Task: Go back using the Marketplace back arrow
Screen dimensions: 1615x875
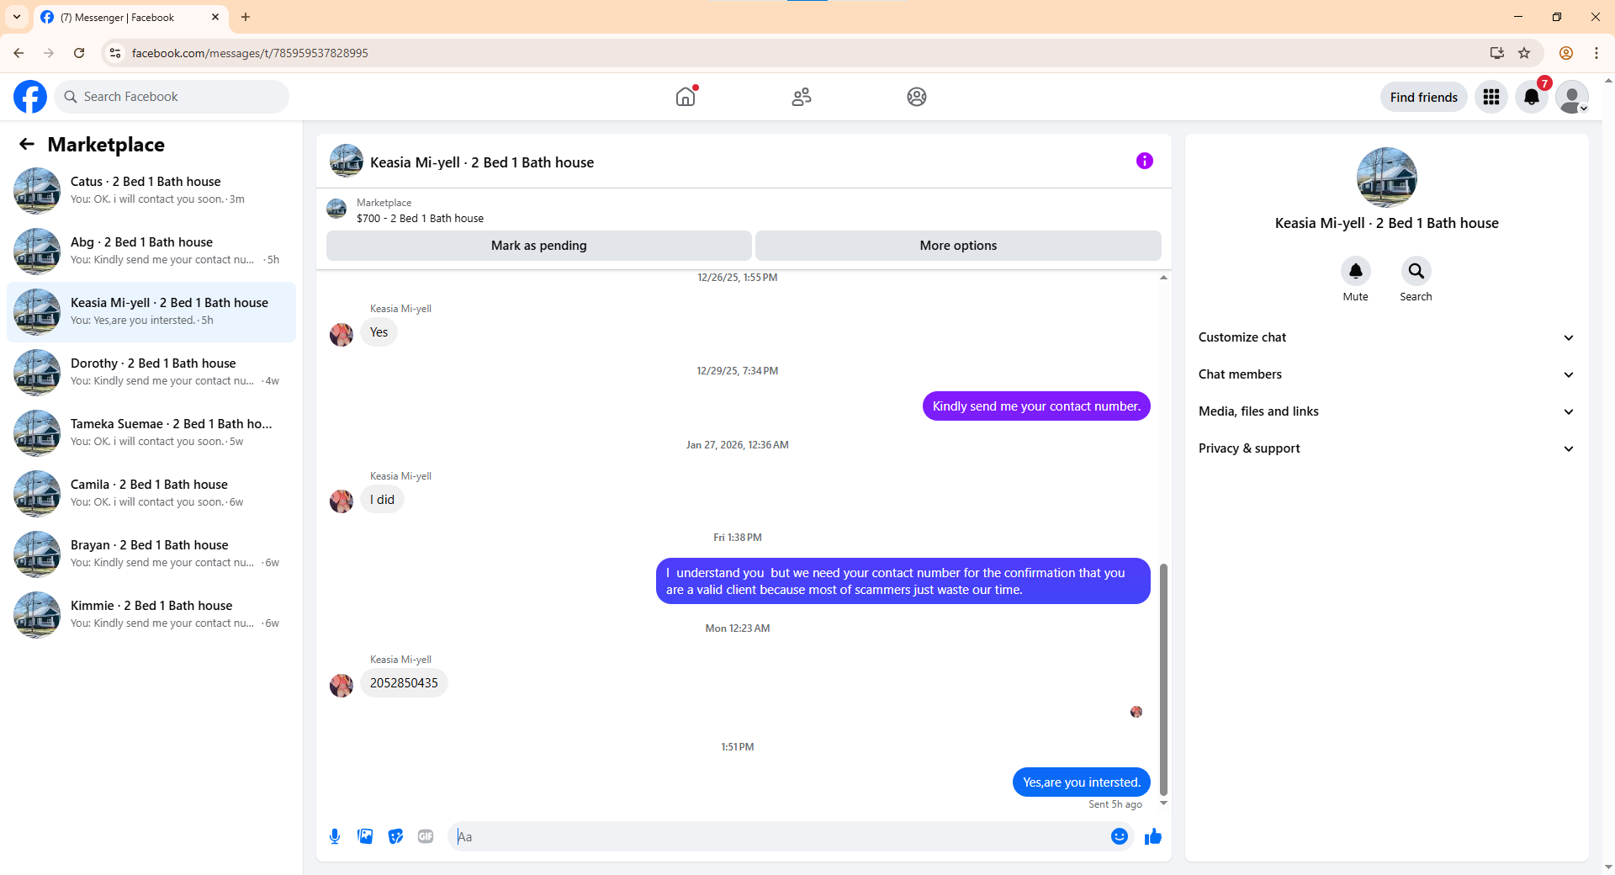Action: click(27, 144)
